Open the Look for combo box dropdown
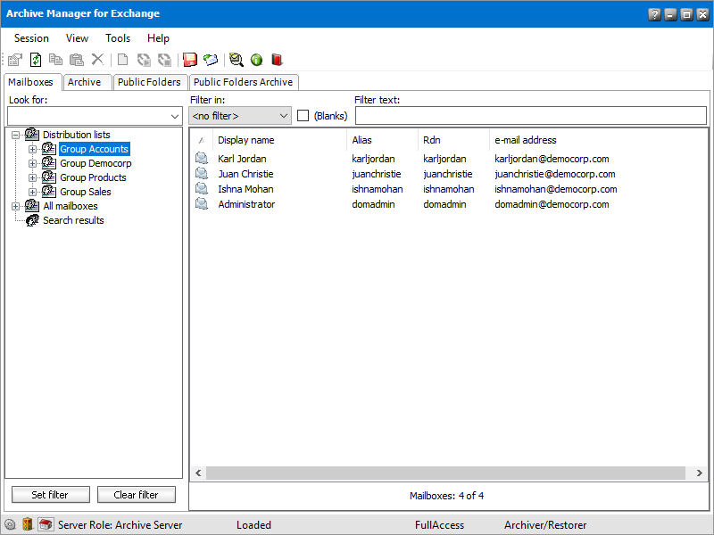714x535 pixels. click(x=174, y=116)
